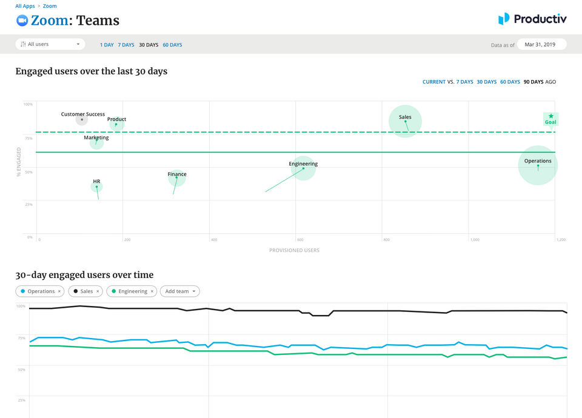Select the 60 DAYS time range
This screenshot has width=582, height=418.
coord(172,45)
